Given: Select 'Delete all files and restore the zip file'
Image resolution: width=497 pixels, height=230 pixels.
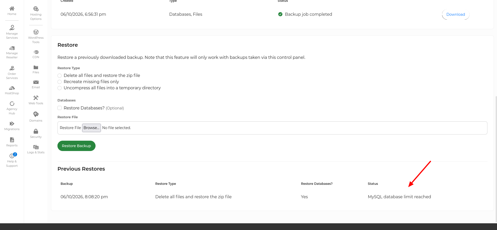Looking at the screenshot, I should (60, 76).
